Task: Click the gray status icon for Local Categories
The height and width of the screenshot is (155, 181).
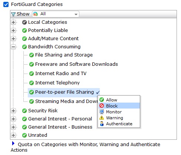Action: (x=24, y=22)
